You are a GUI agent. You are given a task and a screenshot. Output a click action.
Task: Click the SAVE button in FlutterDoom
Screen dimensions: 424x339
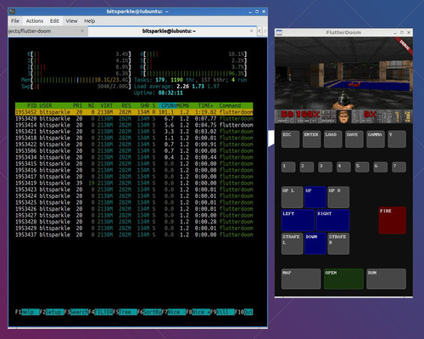tap(354, 138)
